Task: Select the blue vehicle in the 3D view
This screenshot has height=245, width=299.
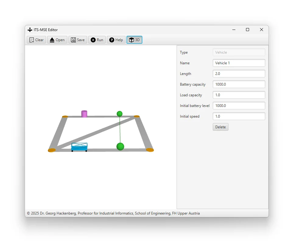Action: [79, 147]
